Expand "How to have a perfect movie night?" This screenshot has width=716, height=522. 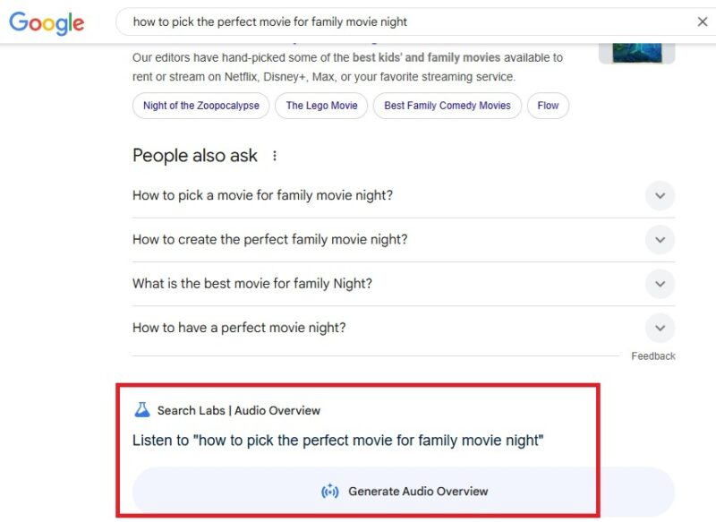click(x=660, y=328)
